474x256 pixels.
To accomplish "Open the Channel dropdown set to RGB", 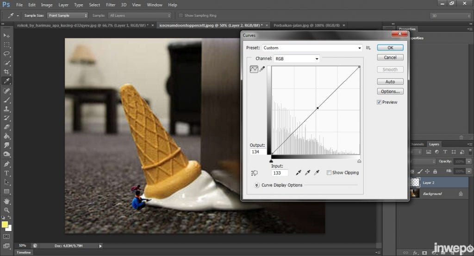I will pyautogui.click(x=296, y=59).
